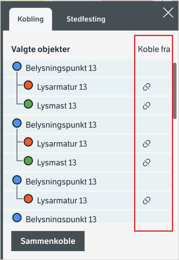Click unlink icon beside second Lysmast 13
Image resolution: width=179 pixels, height=260 pixels.
[x=147, y=162]
